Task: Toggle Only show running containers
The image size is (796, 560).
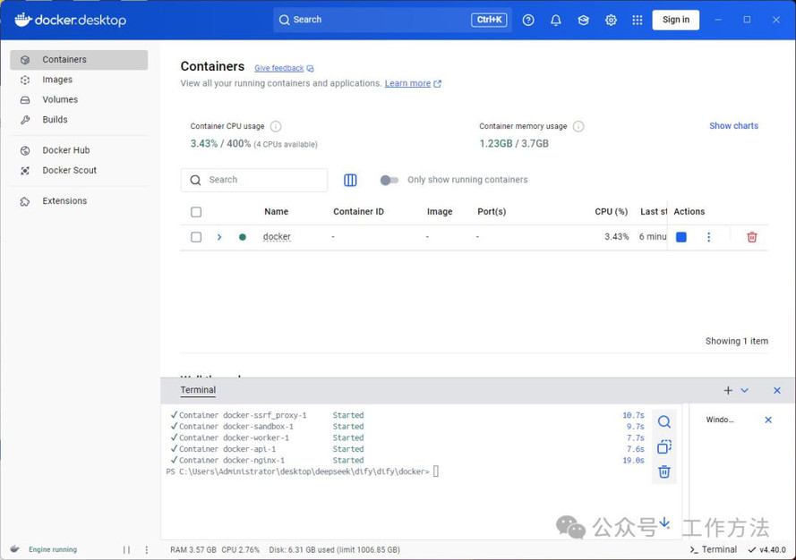Action: (389, 180)
